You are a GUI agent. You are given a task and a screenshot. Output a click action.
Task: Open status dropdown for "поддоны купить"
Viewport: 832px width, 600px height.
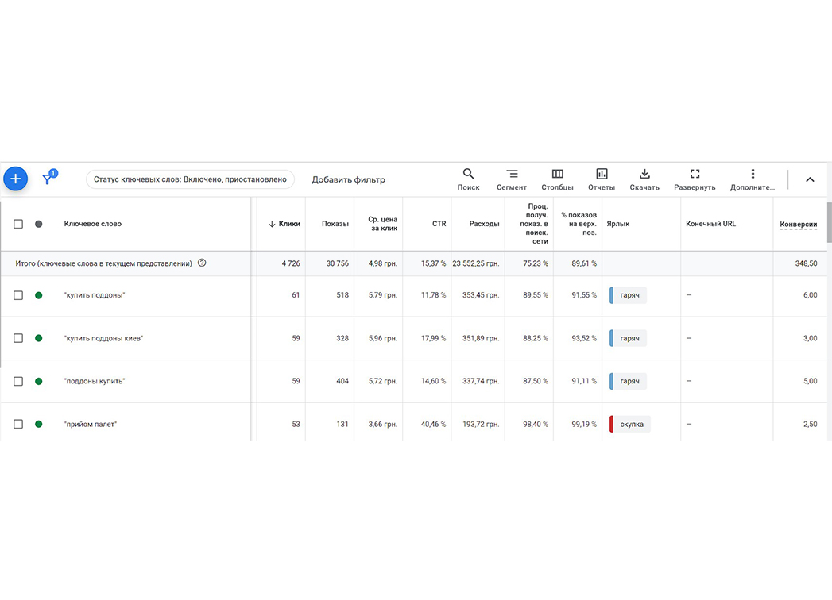(39, 381)
